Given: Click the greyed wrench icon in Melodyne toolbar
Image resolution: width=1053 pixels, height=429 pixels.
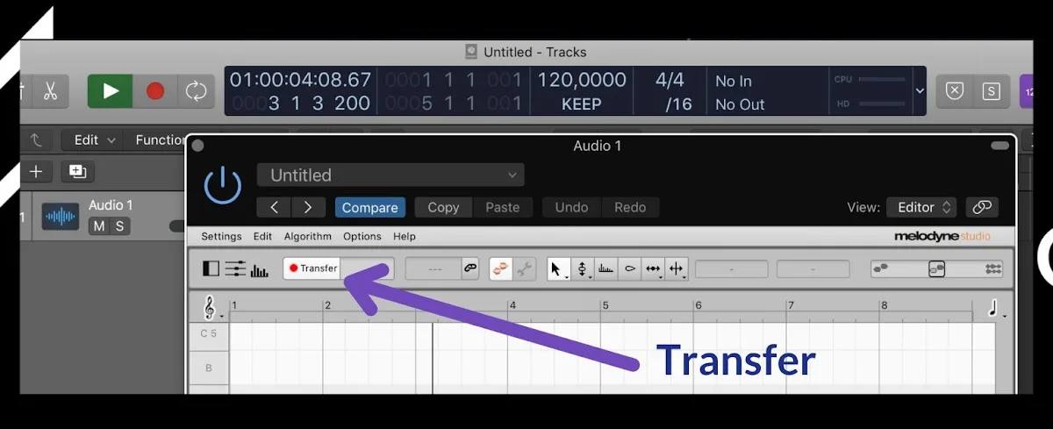Looking at the screenshot, I should click(x=525, y=268).
